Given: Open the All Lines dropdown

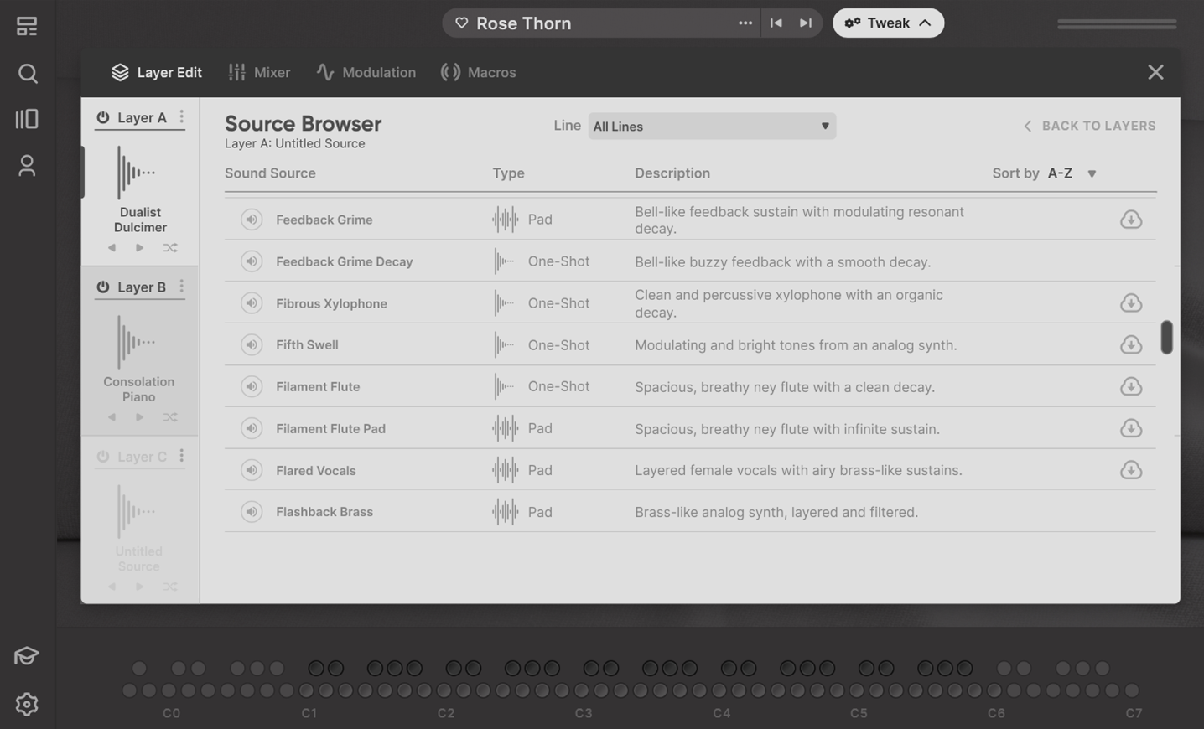Looking at the screenshot, I should tap(711, 127).
